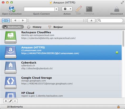Click the Disconnect eject icon

click(x=117, y=9)
